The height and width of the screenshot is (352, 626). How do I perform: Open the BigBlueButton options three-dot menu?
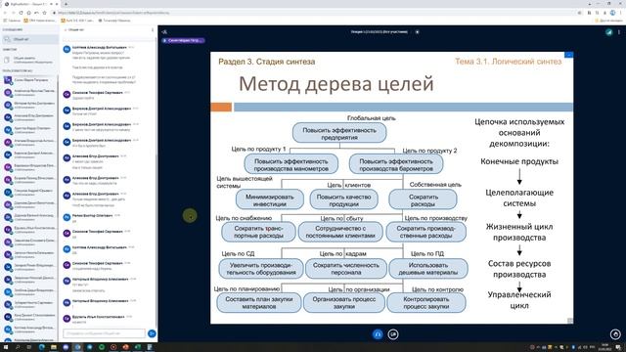(619, 32)
